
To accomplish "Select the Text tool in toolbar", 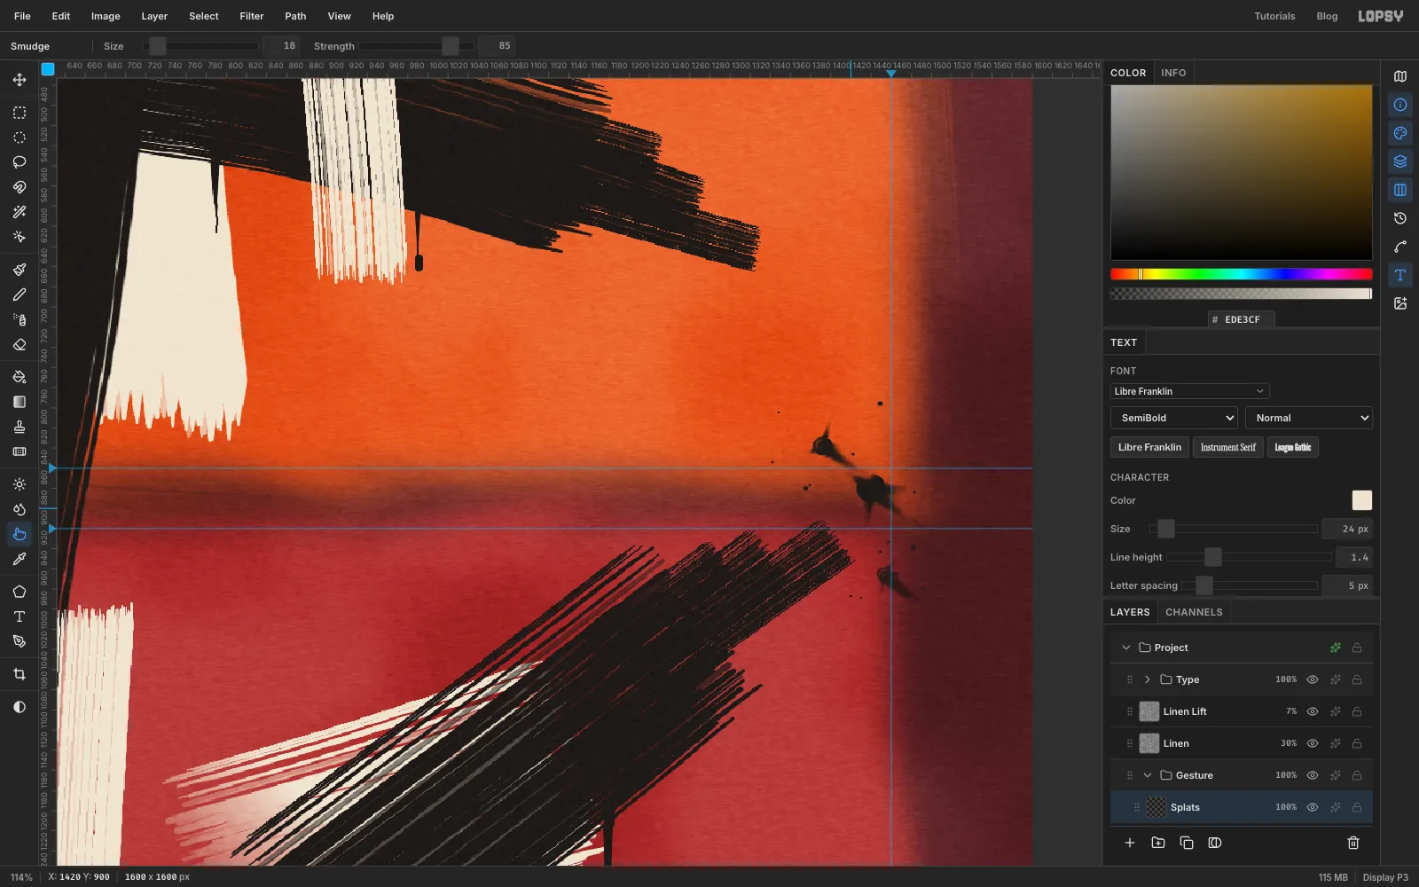I will (20, 616).
